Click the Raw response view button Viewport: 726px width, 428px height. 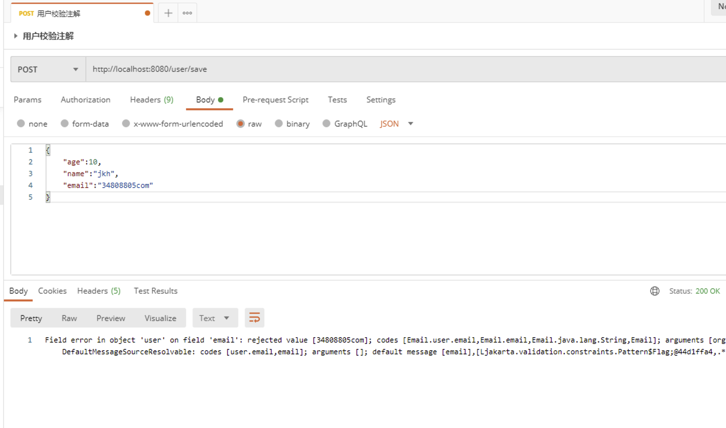point(69,318)
